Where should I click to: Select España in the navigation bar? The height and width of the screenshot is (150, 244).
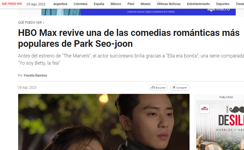click(99, 4)
